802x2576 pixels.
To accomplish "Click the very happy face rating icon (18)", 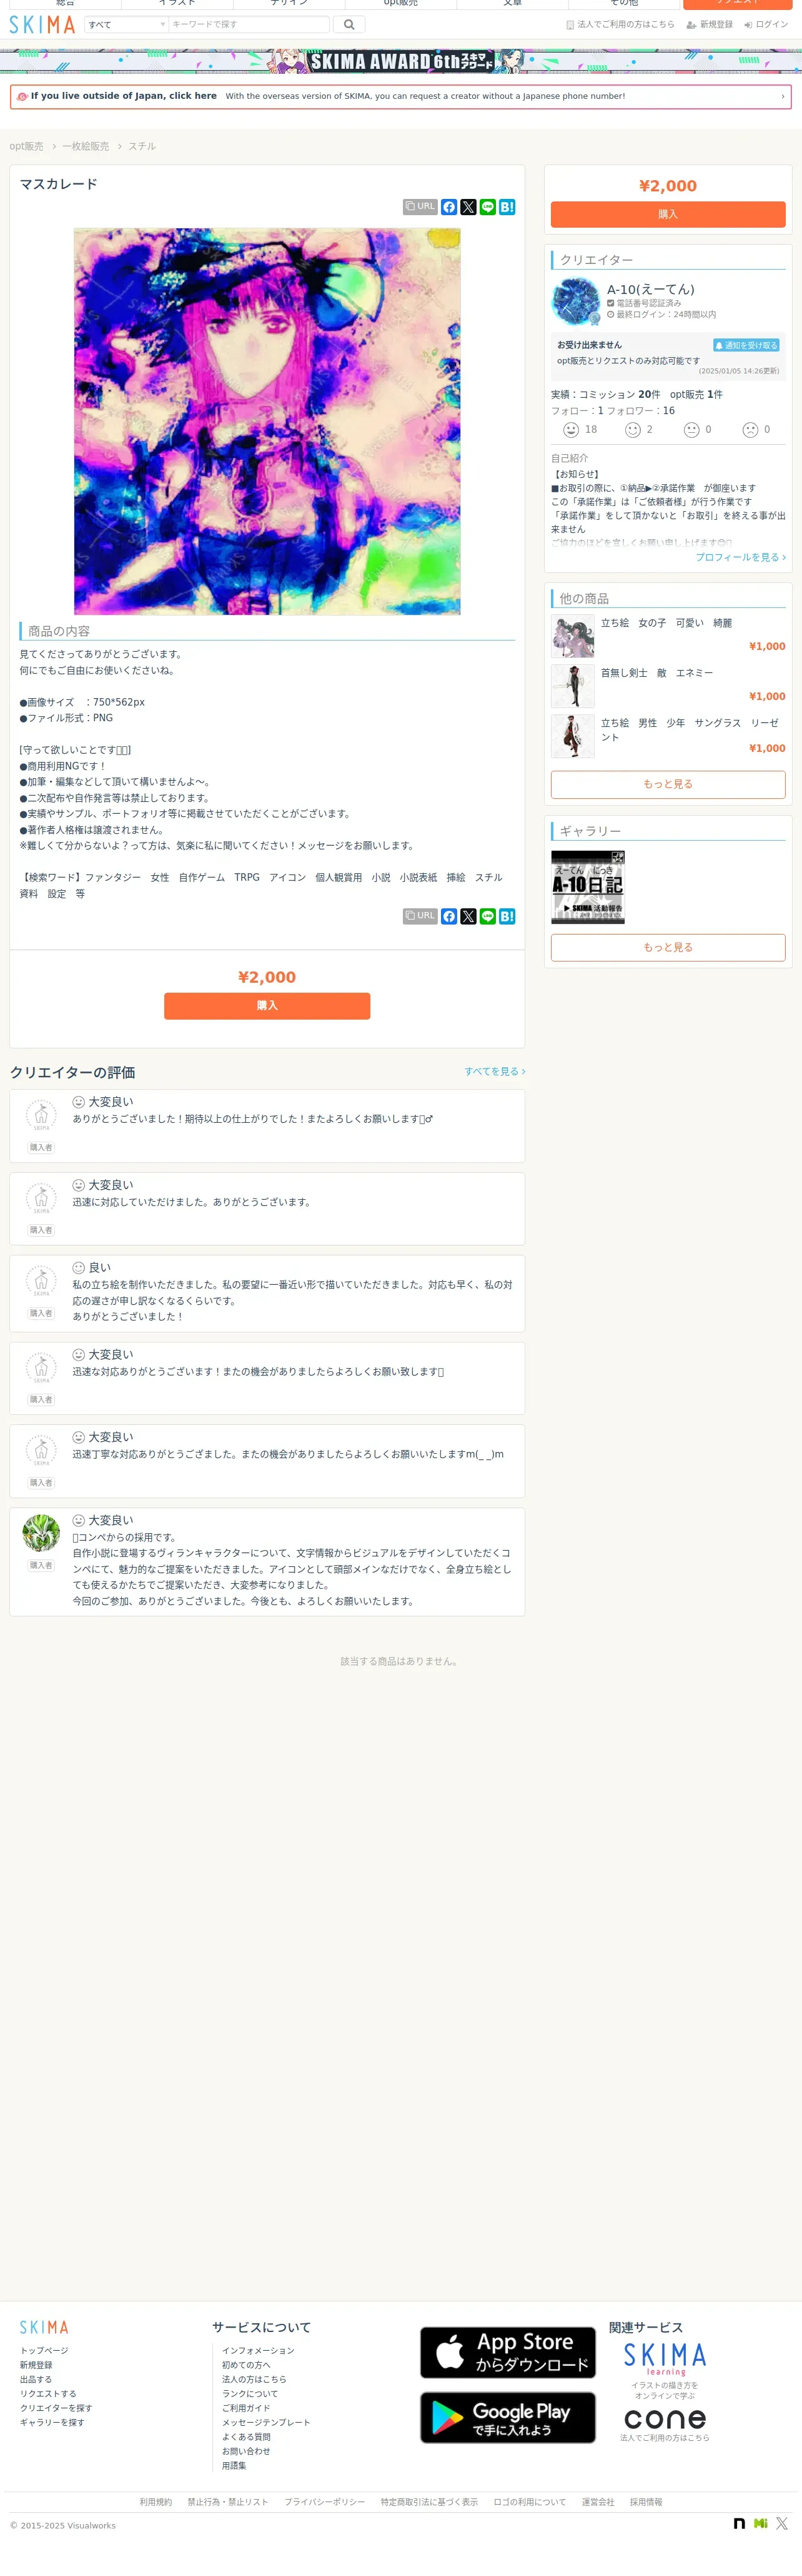I will pos(572,430).
